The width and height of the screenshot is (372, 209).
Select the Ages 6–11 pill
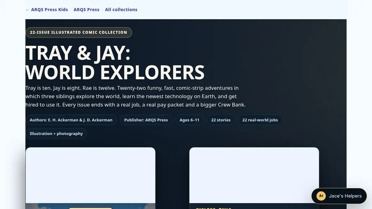point(189,120)
